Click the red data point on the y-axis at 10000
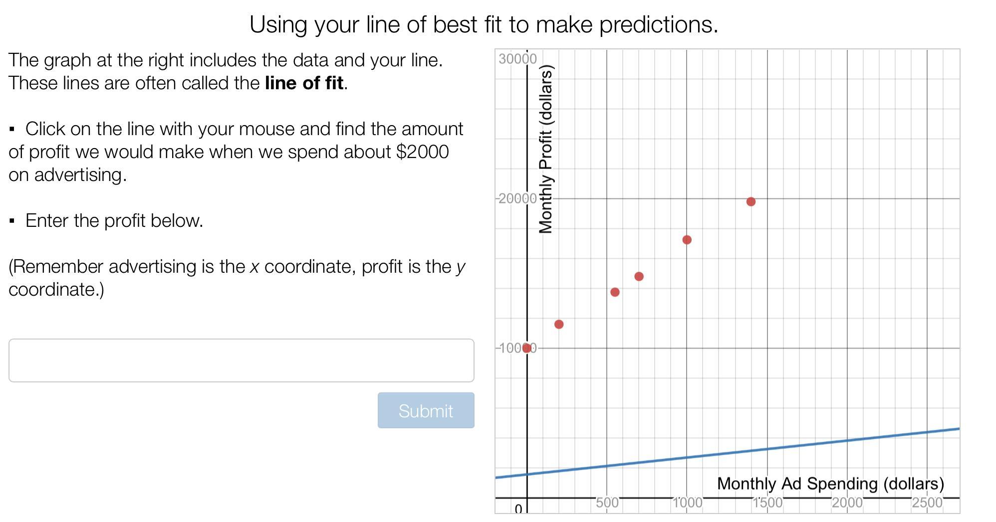The height and width of the screenshot is (522, 996). pos(526,348)
